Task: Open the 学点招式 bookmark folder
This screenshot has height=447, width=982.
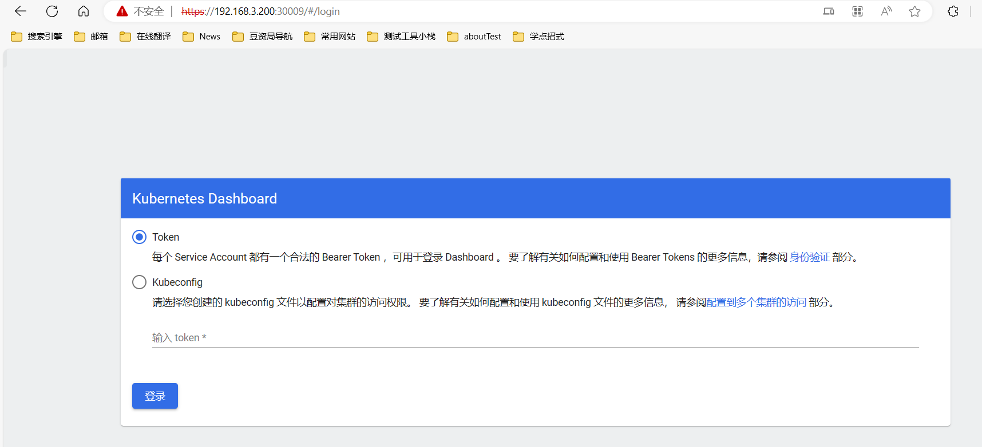Action: (x=538, y=37)
